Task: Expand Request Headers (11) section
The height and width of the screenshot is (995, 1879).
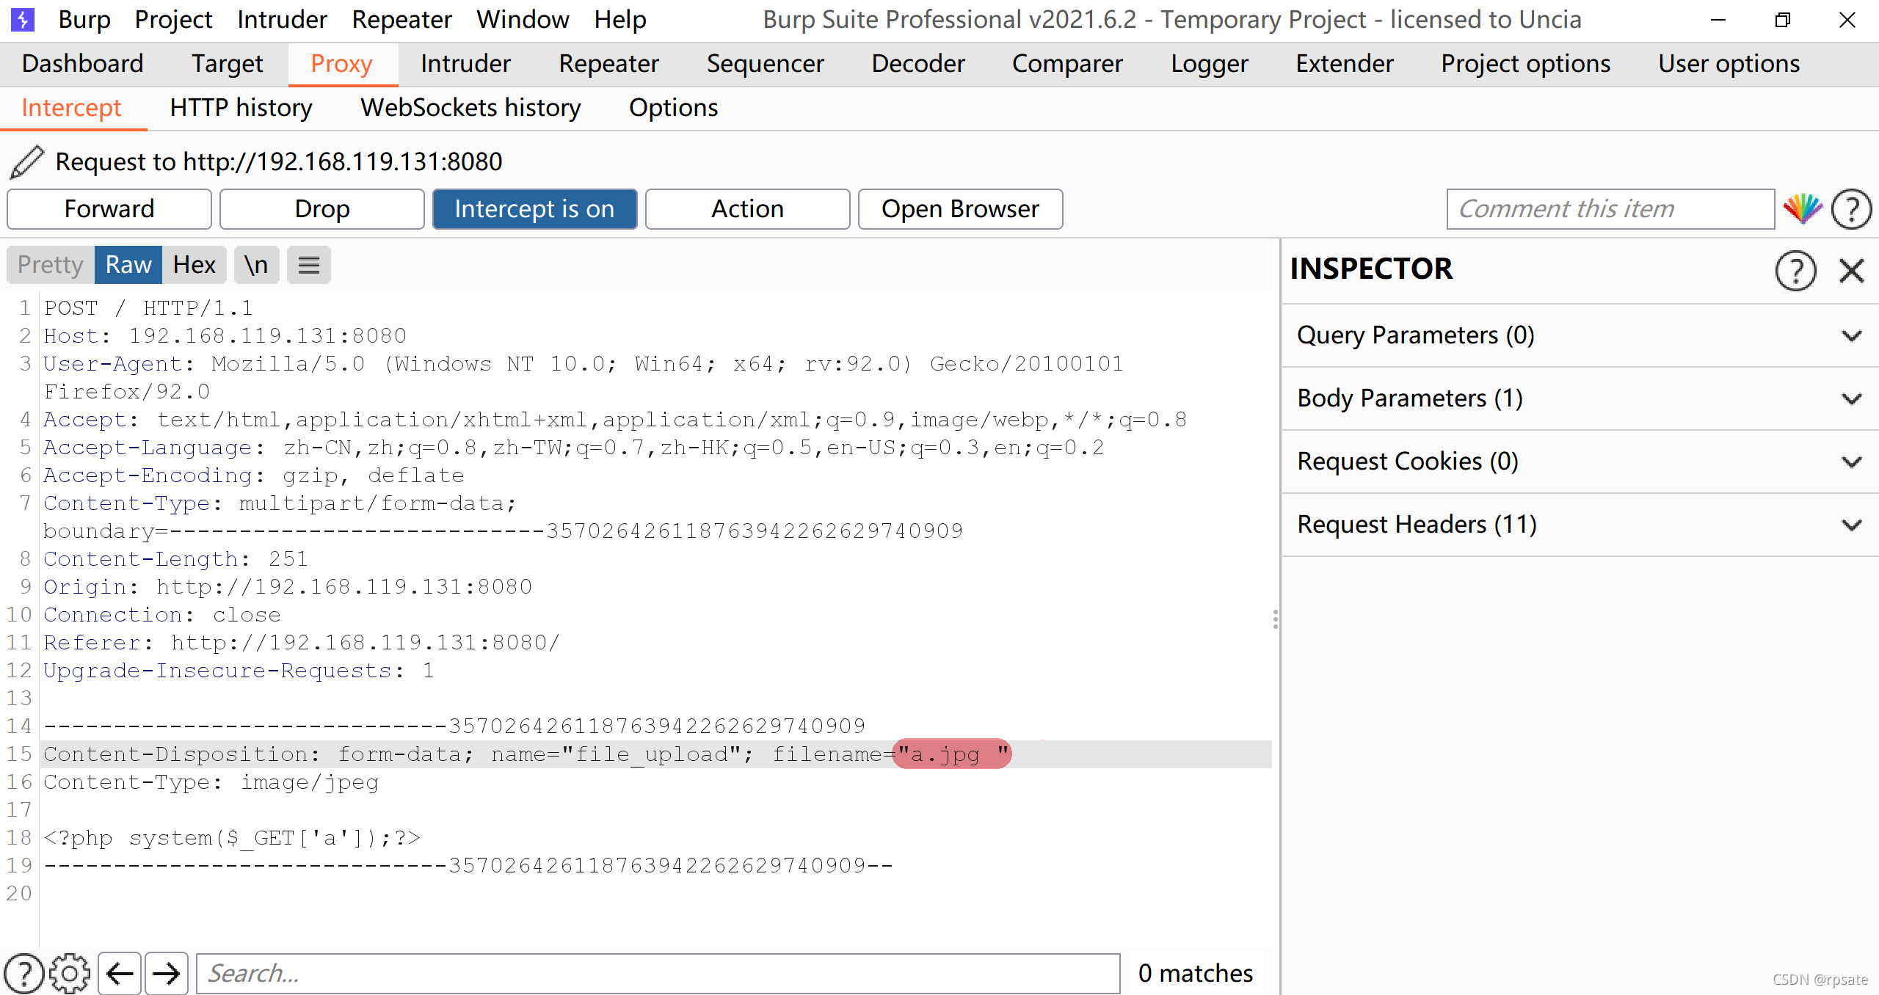Action: coord(1580,525)
